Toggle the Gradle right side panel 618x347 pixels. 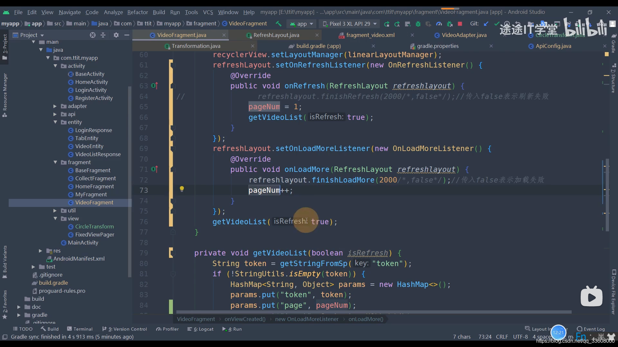click(x=613, y=43)
